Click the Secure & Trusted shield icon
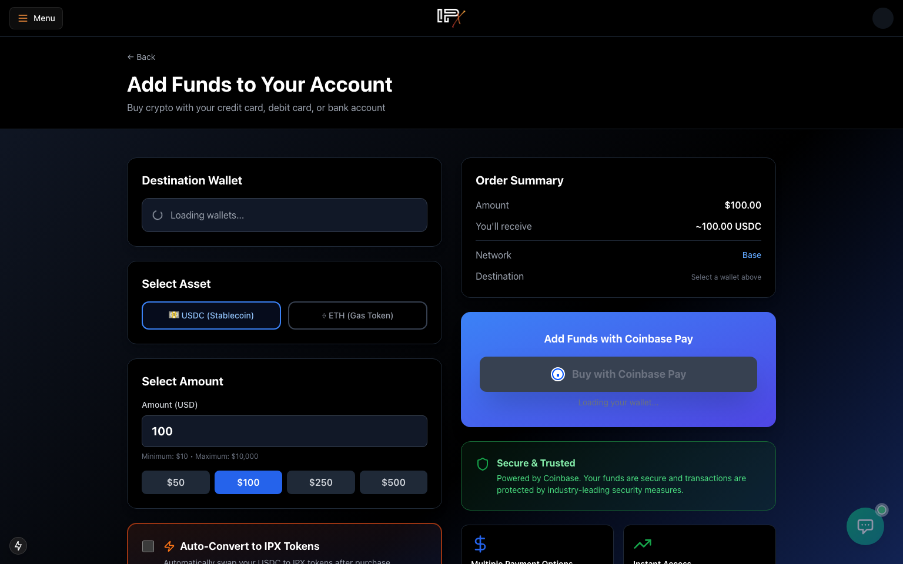This screenshot has width=903, height=564. click(x=483, y=464)
